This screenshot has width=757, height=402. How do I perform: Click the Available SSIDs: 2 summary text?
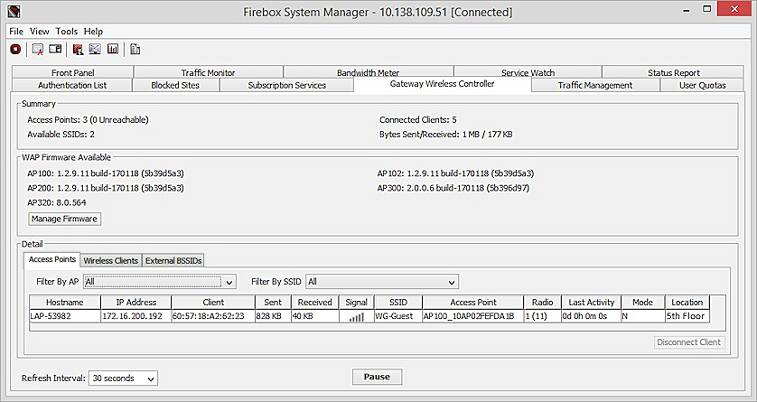pyautogui.click(x=61, y=135)
